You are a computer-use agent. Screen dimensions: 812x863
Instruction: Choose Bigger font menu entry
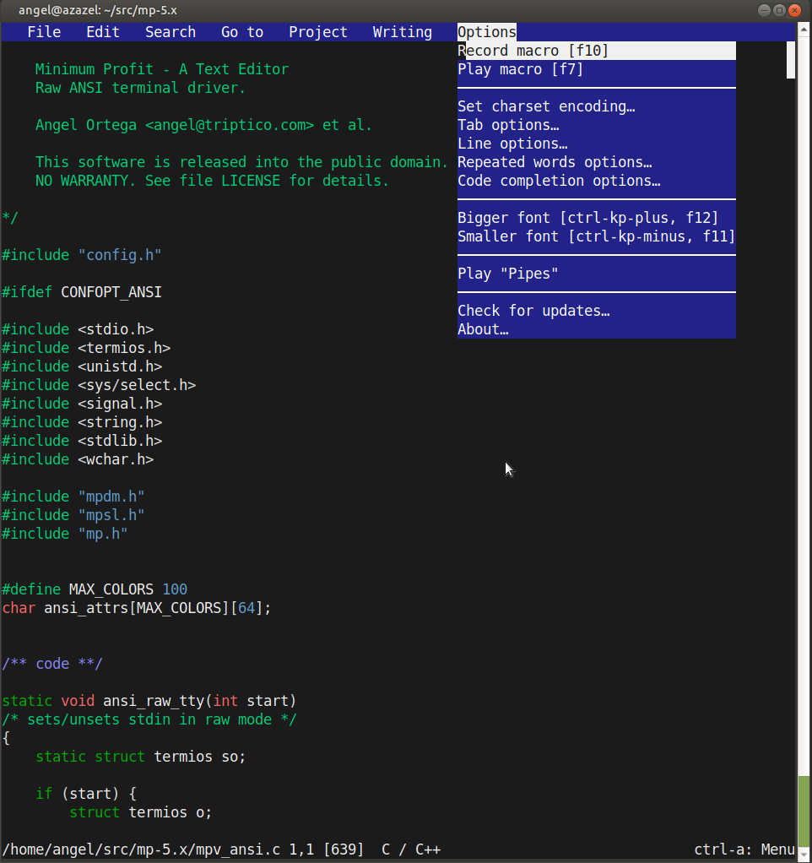[597, 218]
